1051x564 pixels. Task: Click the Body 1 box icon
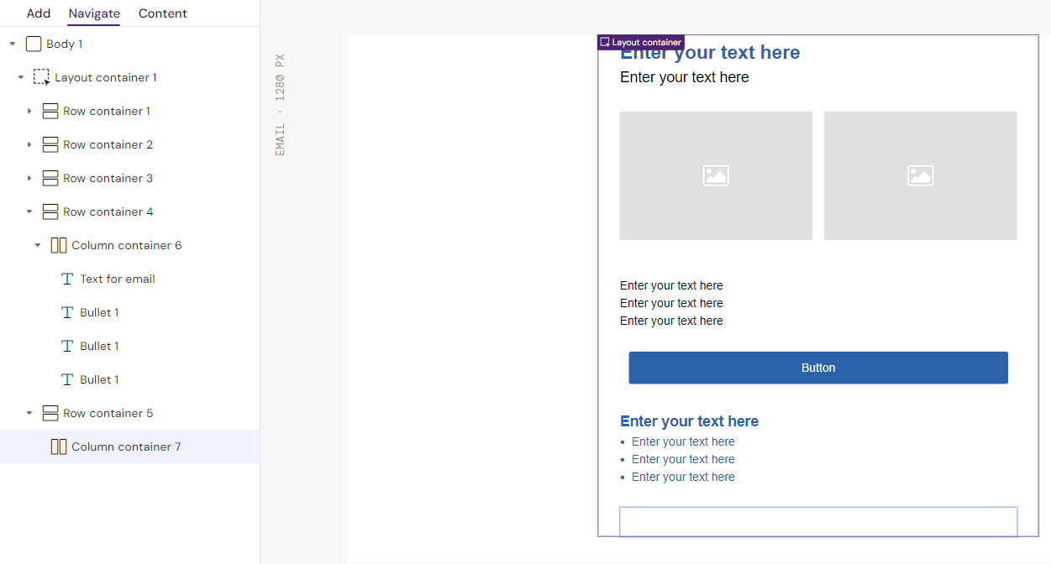[x=34, y=44]
